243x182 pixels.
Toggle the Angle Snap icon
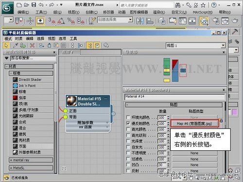coord(61,21)
